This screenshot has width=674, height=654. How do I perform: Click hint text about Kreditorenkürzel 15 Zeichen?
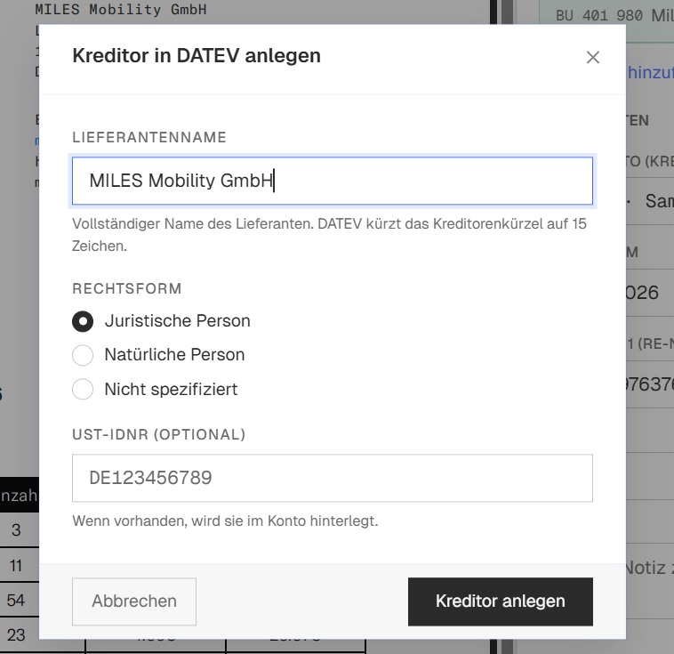tap(329, 235)
